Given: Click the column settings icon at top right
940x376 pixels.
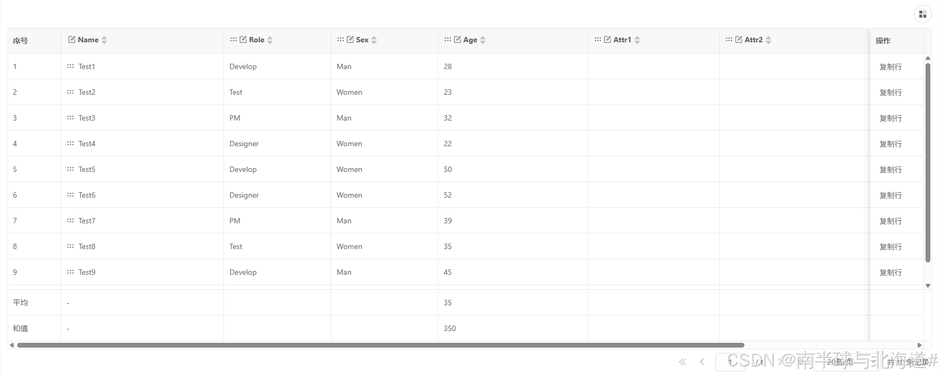Looking at the screenshot, I should [x=922, y=14].
